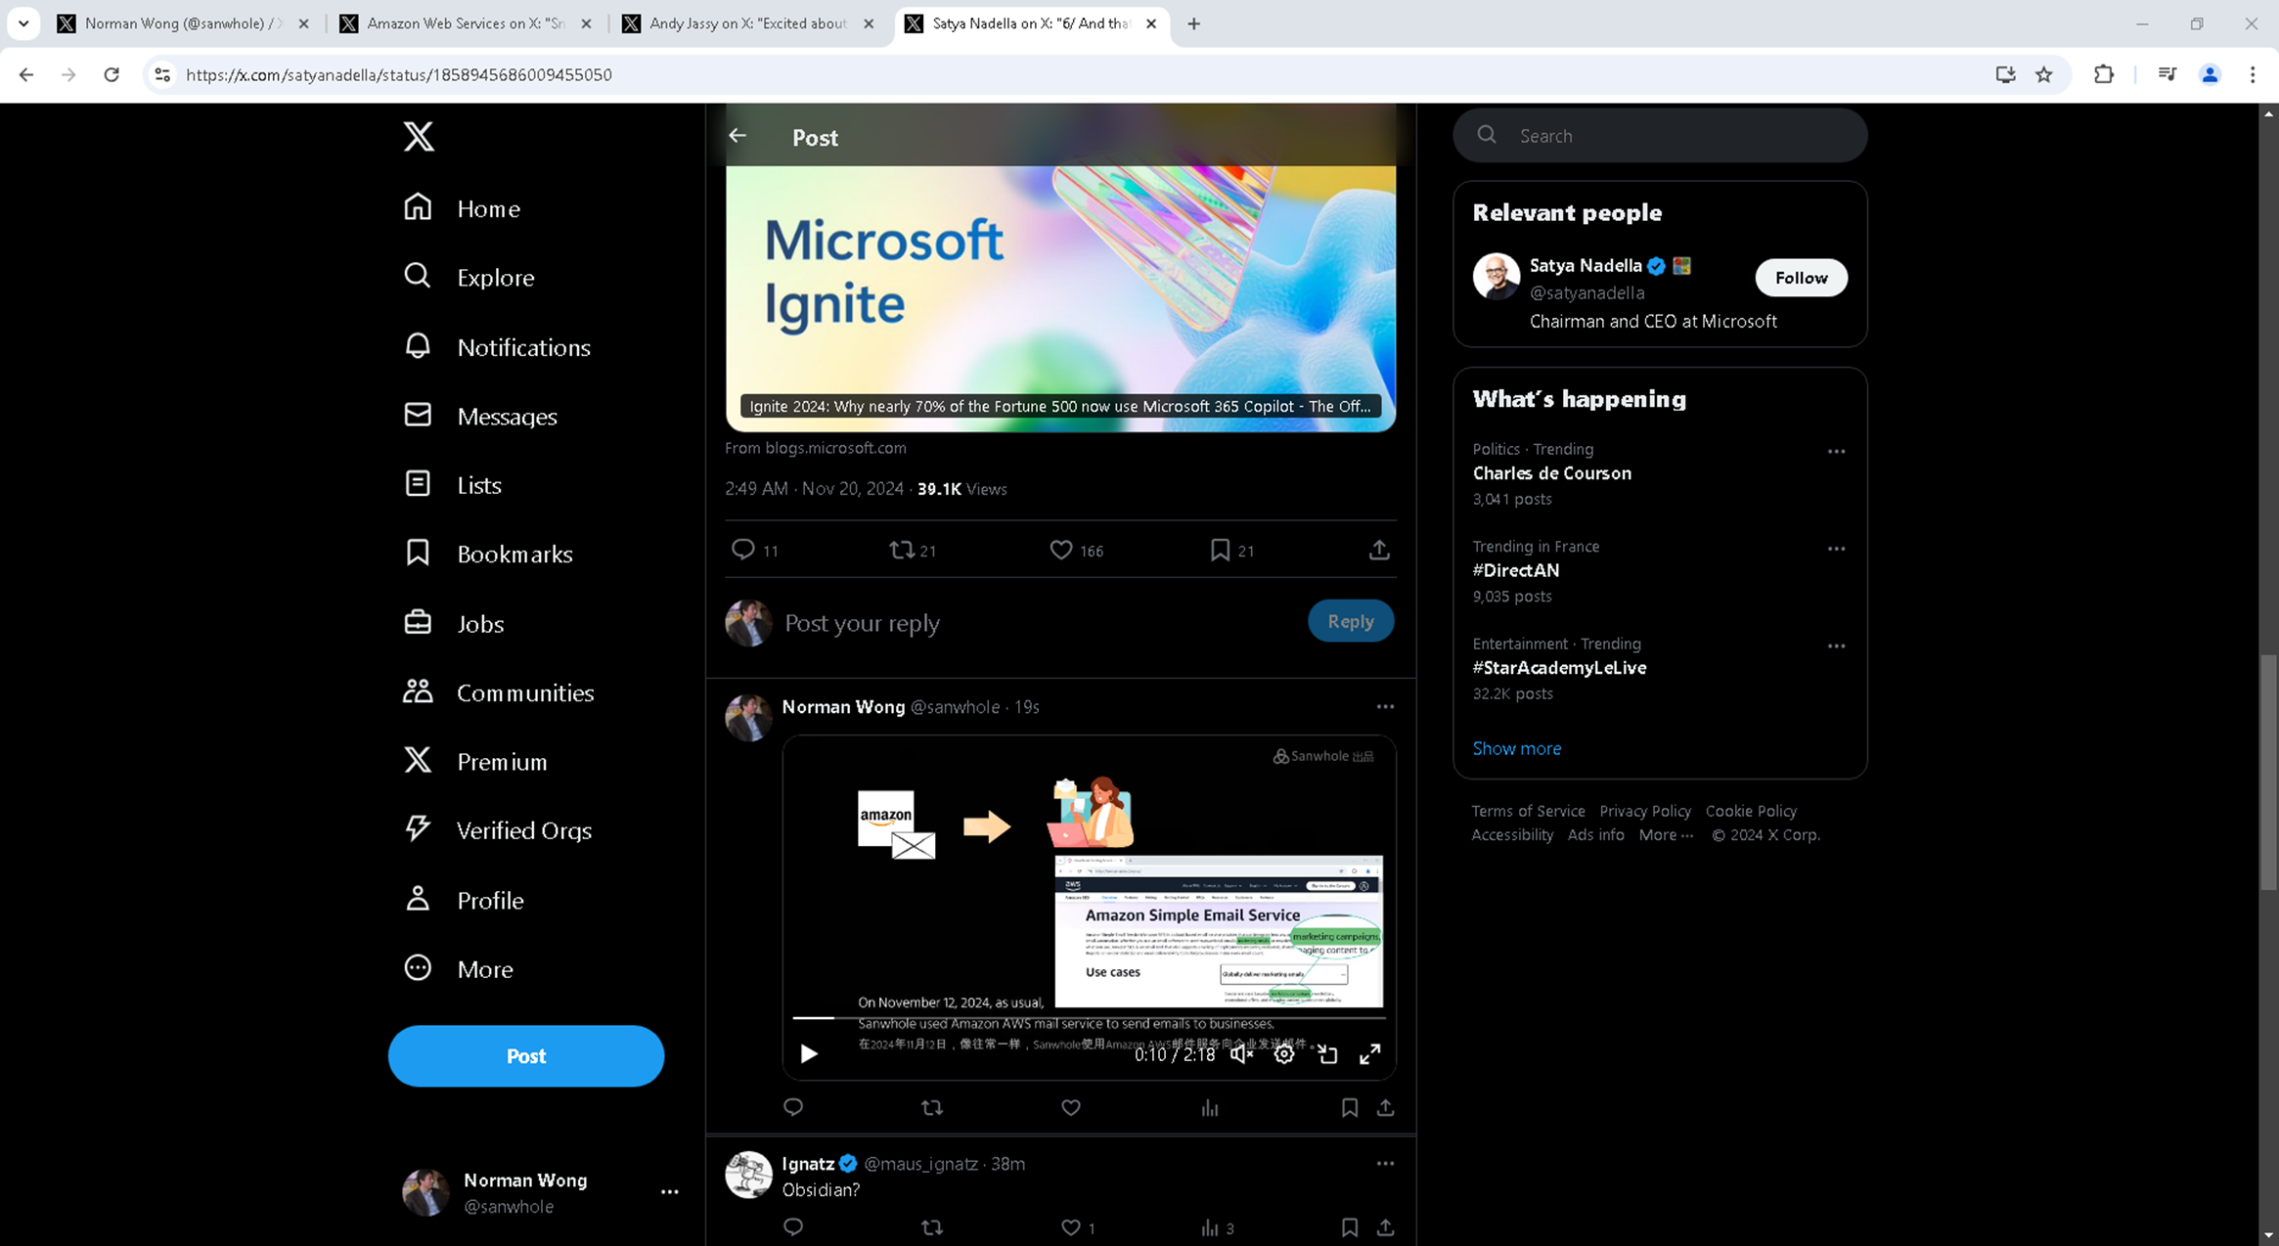
Task: Open More options in sidebar
Action: pyautogui.click(x=459, y=968)
